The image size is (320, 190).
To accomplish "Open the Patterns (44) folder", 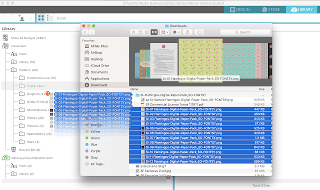I will (28, 70).
